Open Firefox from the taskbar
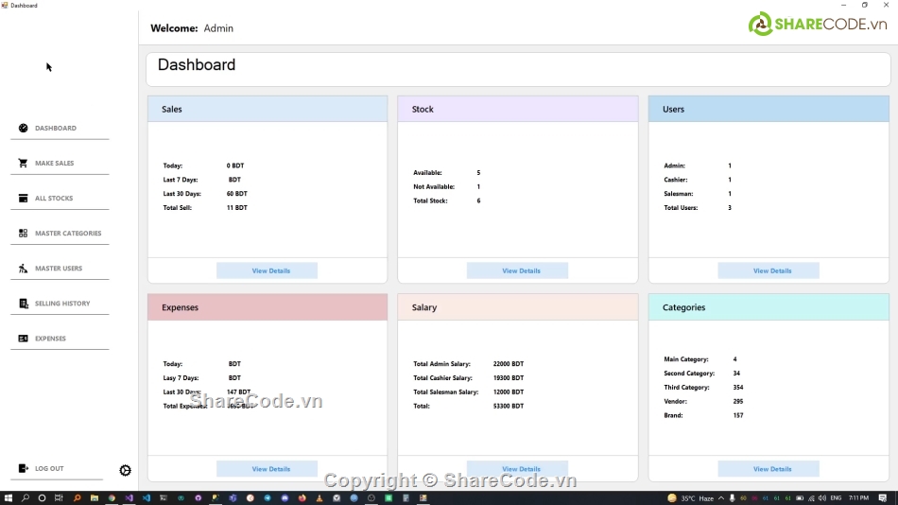898x505 pixels. (302, 498)
